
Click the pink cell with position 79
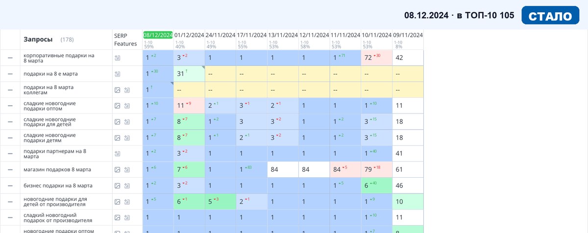coord(377,170)
